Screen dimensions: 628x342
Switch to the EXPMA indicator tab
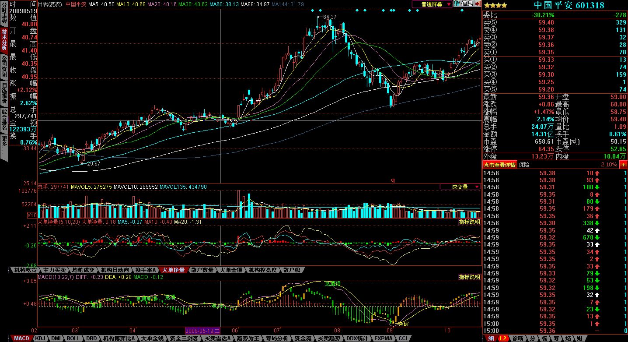tap(383, 338)
